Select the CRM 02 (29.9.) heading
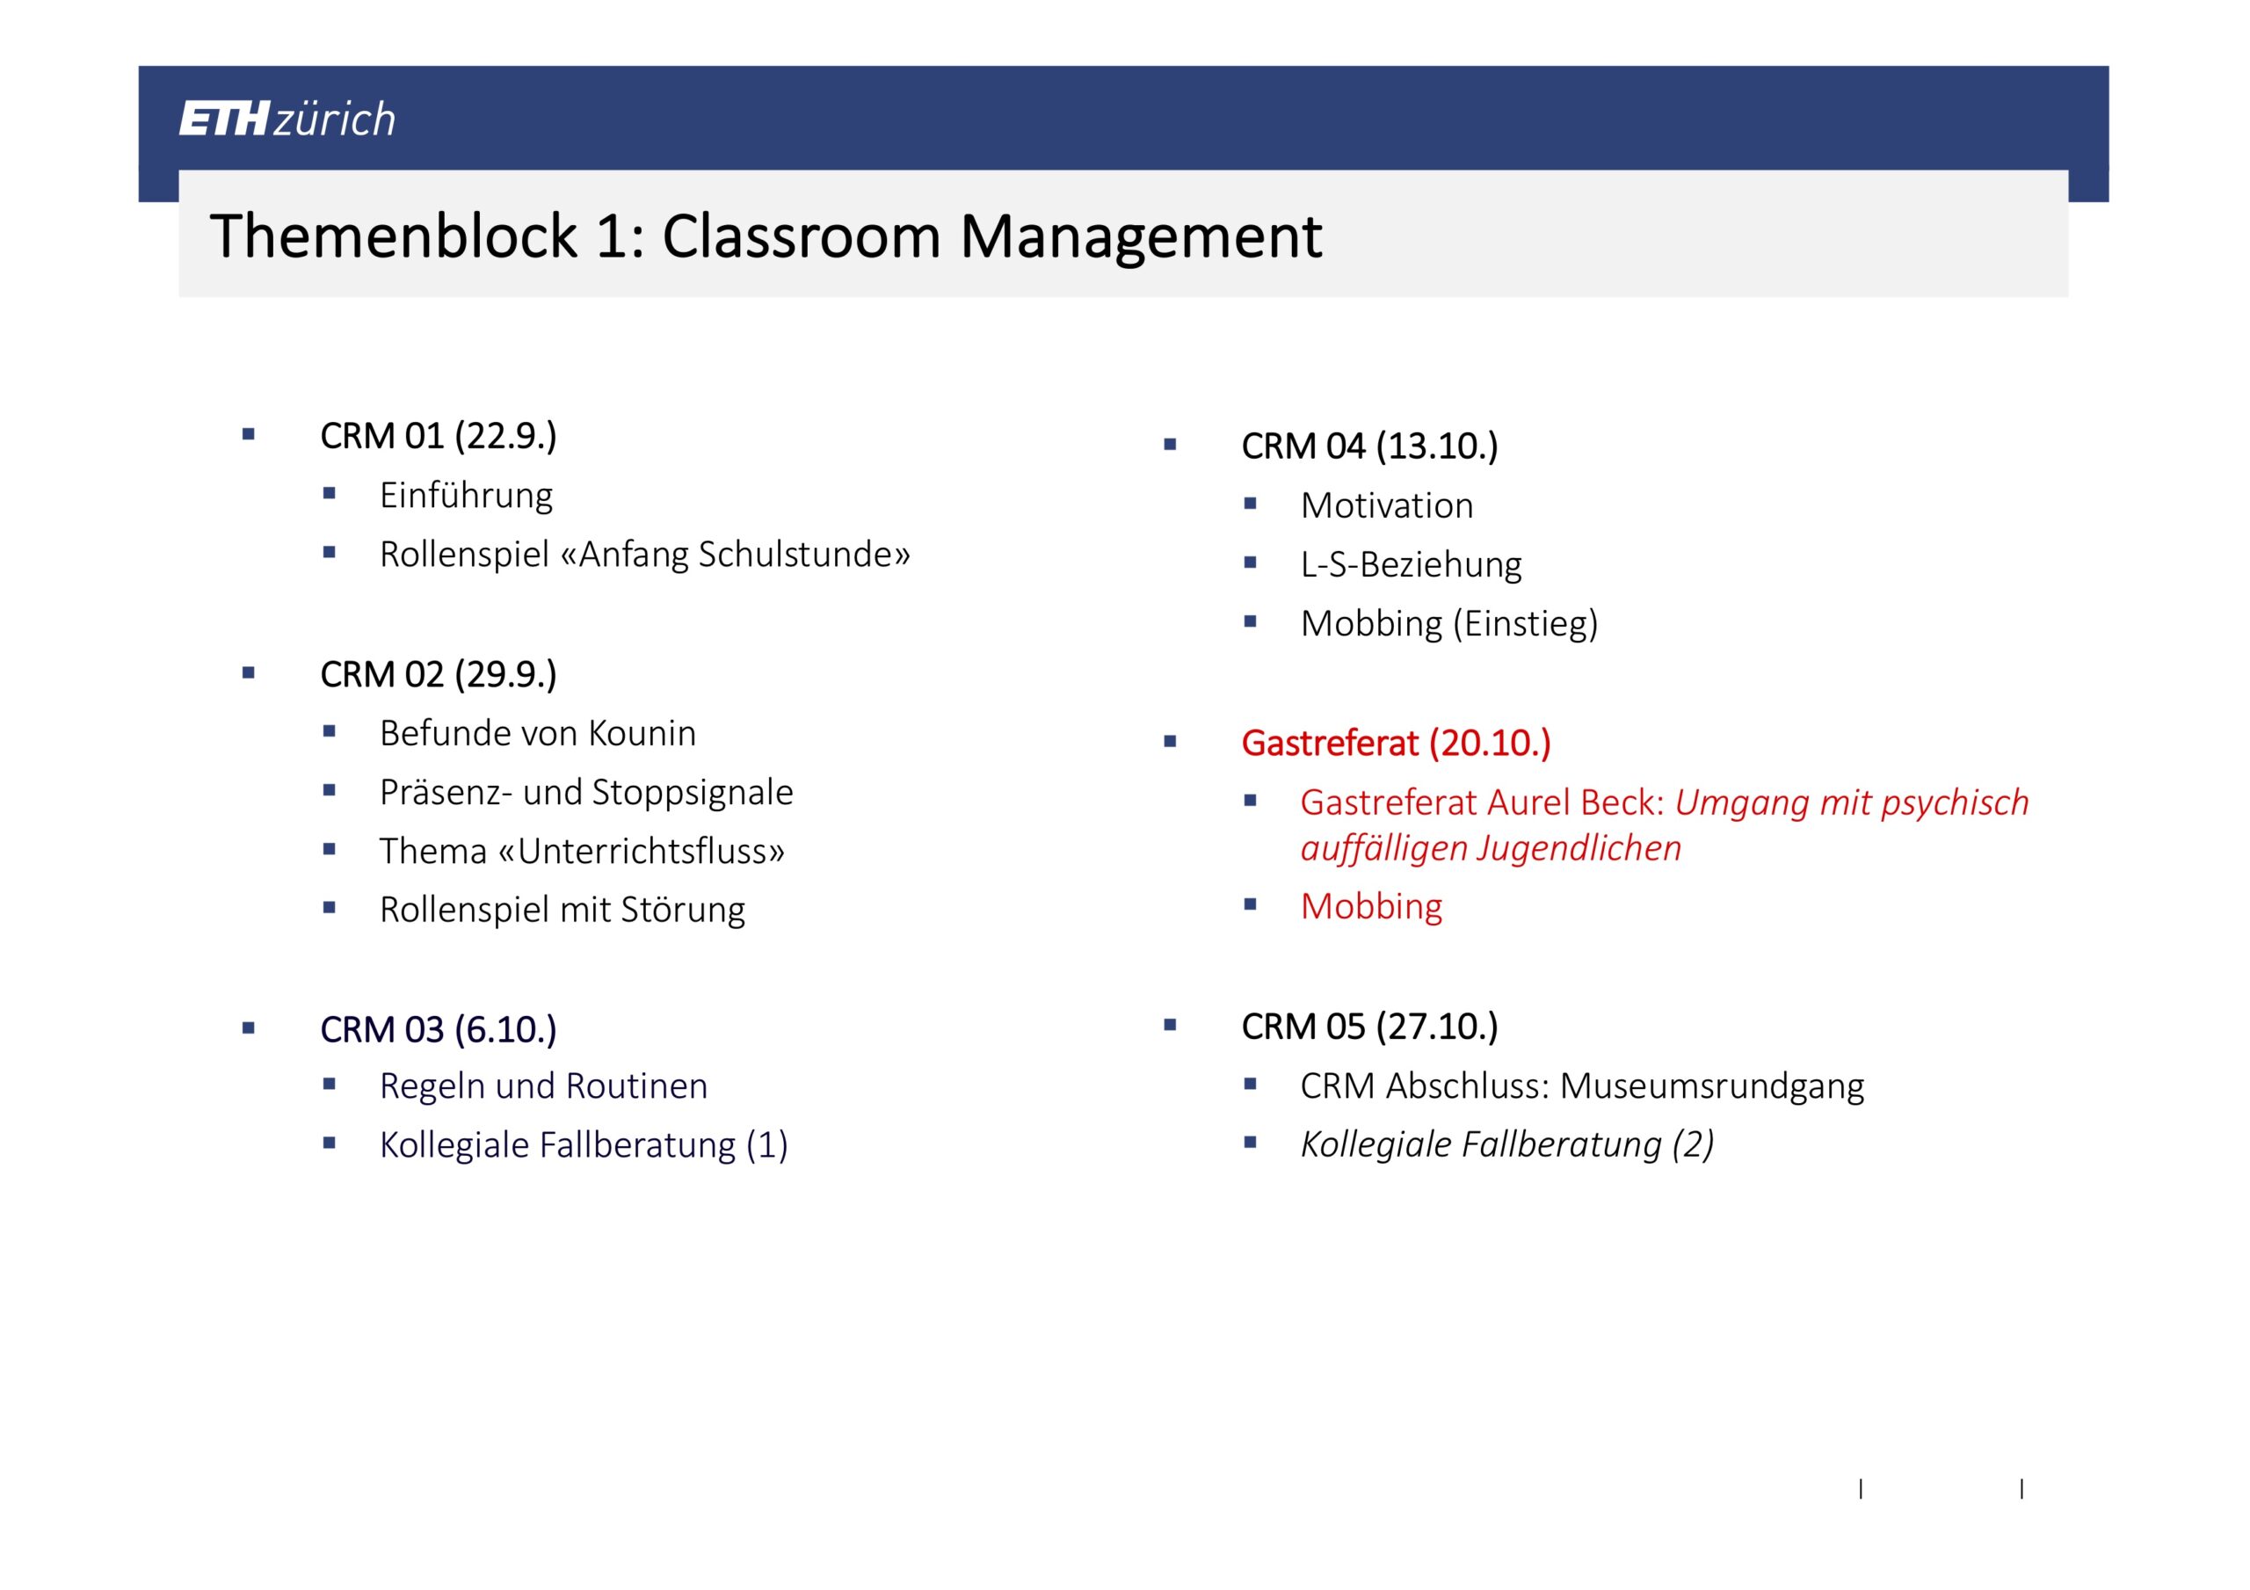Viewport: 2250px width, 1590px height. (x=438, y=674)
